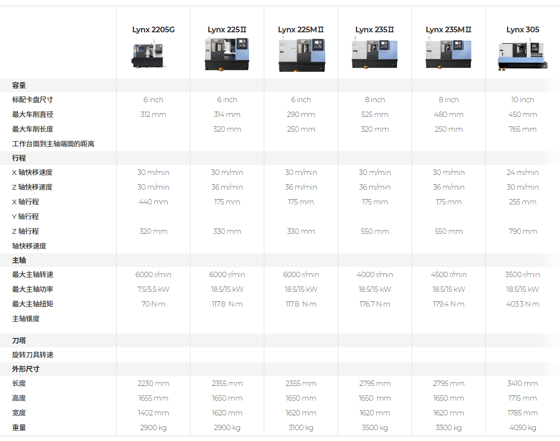Viewport: 560px width, 441px height.
Task: Select 工作台面到主轴端面的距离 row label
Action: (x=53, y=144)
